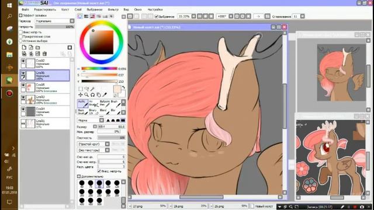Enable the preserve opacity checkbox
This screenshot has width=374, height=210.
21,32
